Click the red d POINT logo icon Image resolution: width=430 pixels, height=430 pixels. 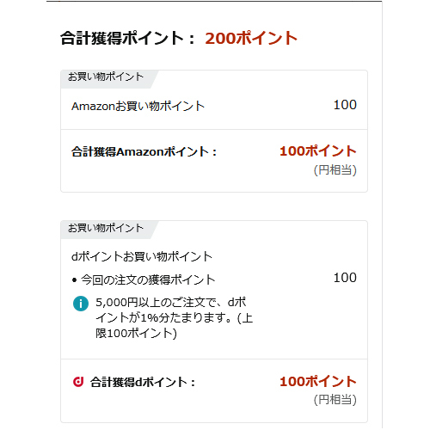point(78,382)
